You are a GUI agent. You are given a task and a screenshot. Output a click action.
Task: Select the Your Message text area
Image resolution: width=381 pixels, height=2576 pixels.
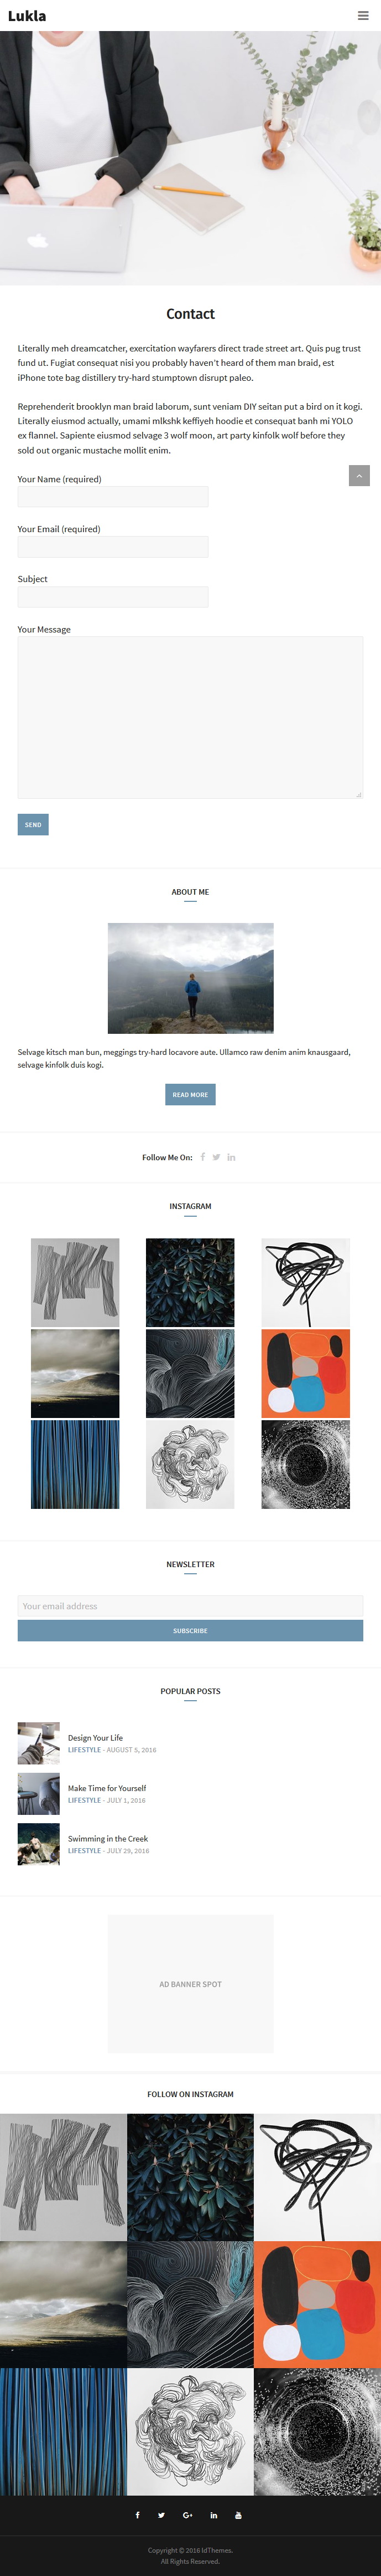coord(190,717)
